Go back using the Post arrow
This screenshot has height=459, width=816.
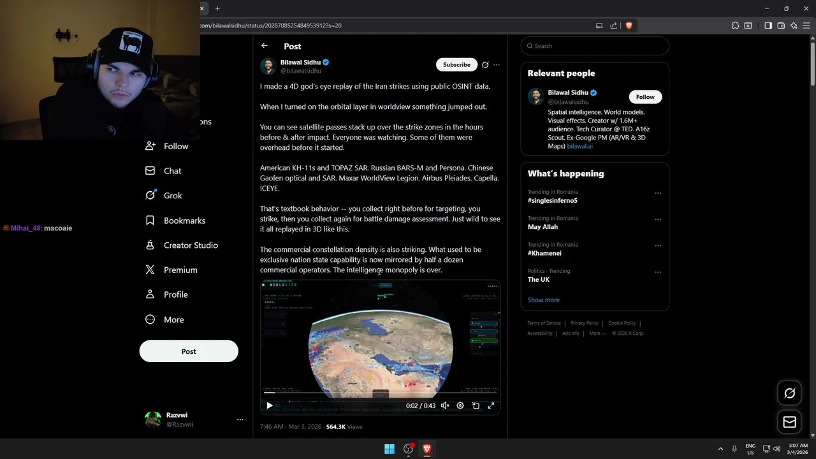pyautogui.click(x=264, y=46)
